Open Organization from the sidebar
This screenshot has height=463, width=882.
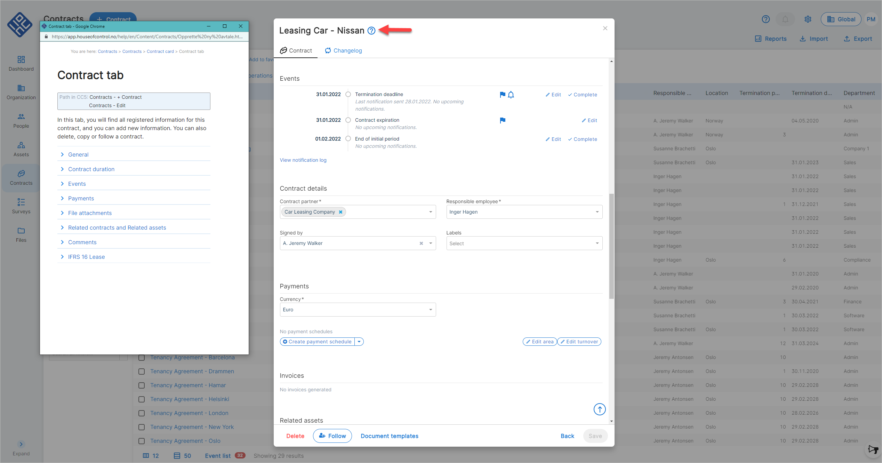pyautogui.click(x=21, y=92)
